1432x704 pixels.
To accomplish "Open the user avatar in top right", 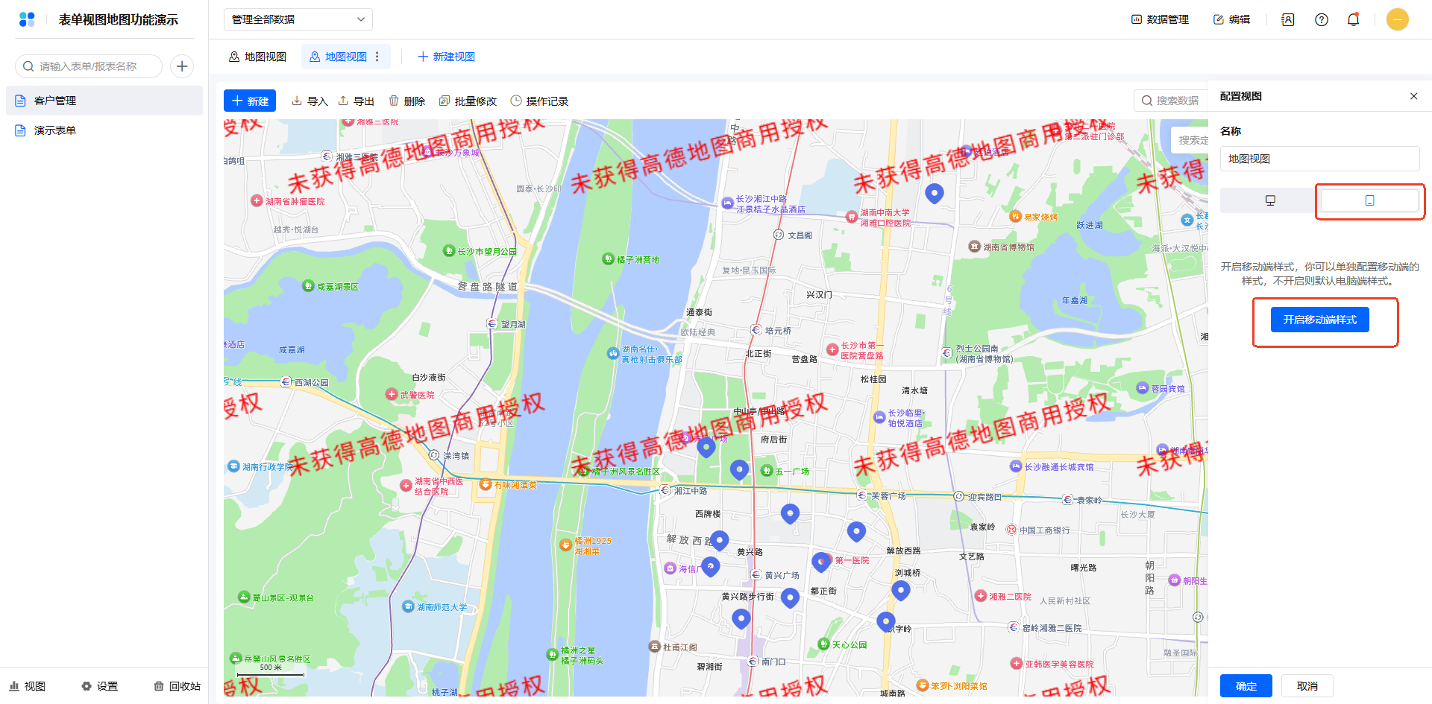I will [x=1397, y=19].
